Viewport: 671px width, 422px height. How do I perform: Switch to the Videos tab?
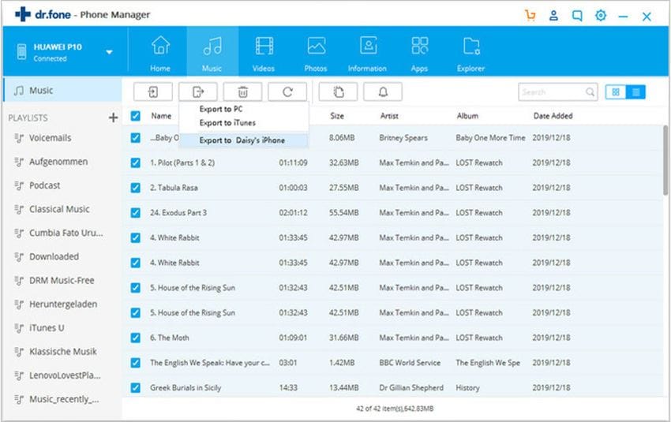pos(264,54)
